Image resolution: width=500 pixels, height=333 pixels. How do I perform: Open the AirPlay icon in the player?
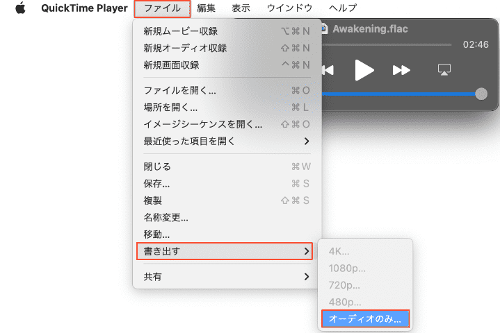[x=444, y=69]
